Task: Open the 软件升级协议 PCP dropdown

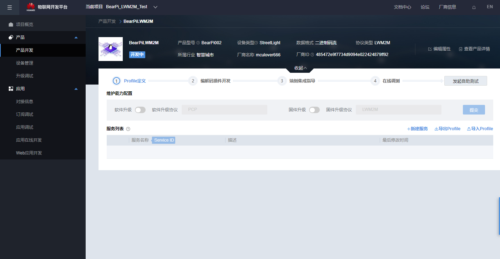Action: tap(224, 110)
